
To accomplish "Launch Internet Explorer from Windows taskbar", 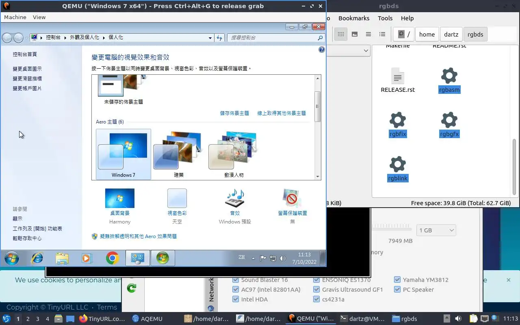I will [x=37, y=258].
